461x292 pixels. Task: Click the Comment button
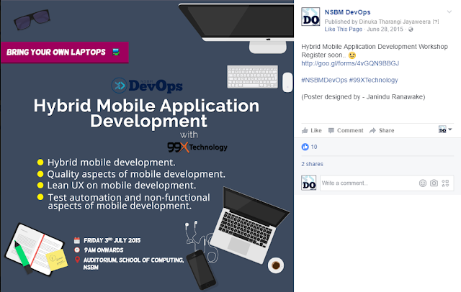(x=346, y=130)
